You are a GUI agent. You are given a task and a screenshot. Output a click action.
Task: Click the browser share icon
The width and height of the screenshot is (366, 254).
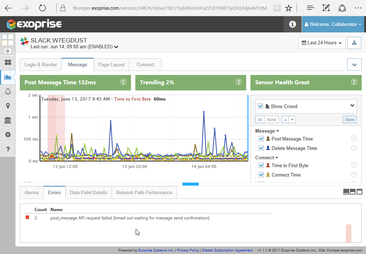click(342, 8)
